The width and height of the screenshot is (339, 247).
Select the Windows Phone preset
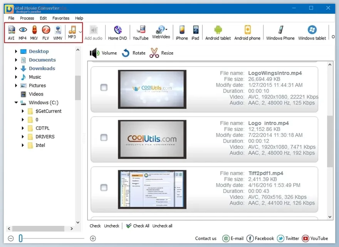pyautogui.click(x=280, y=33)
